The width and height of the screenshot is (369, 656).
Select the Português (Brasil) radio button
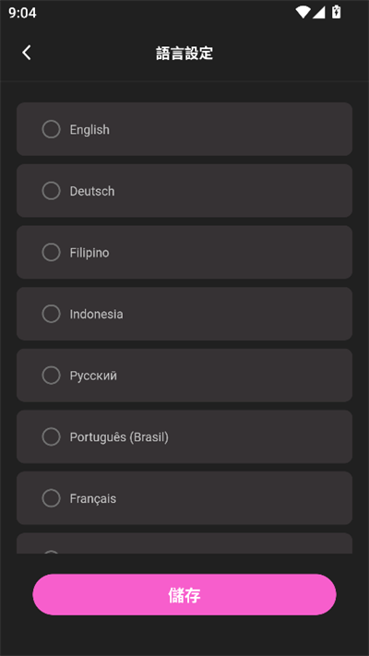click(51, 436)
